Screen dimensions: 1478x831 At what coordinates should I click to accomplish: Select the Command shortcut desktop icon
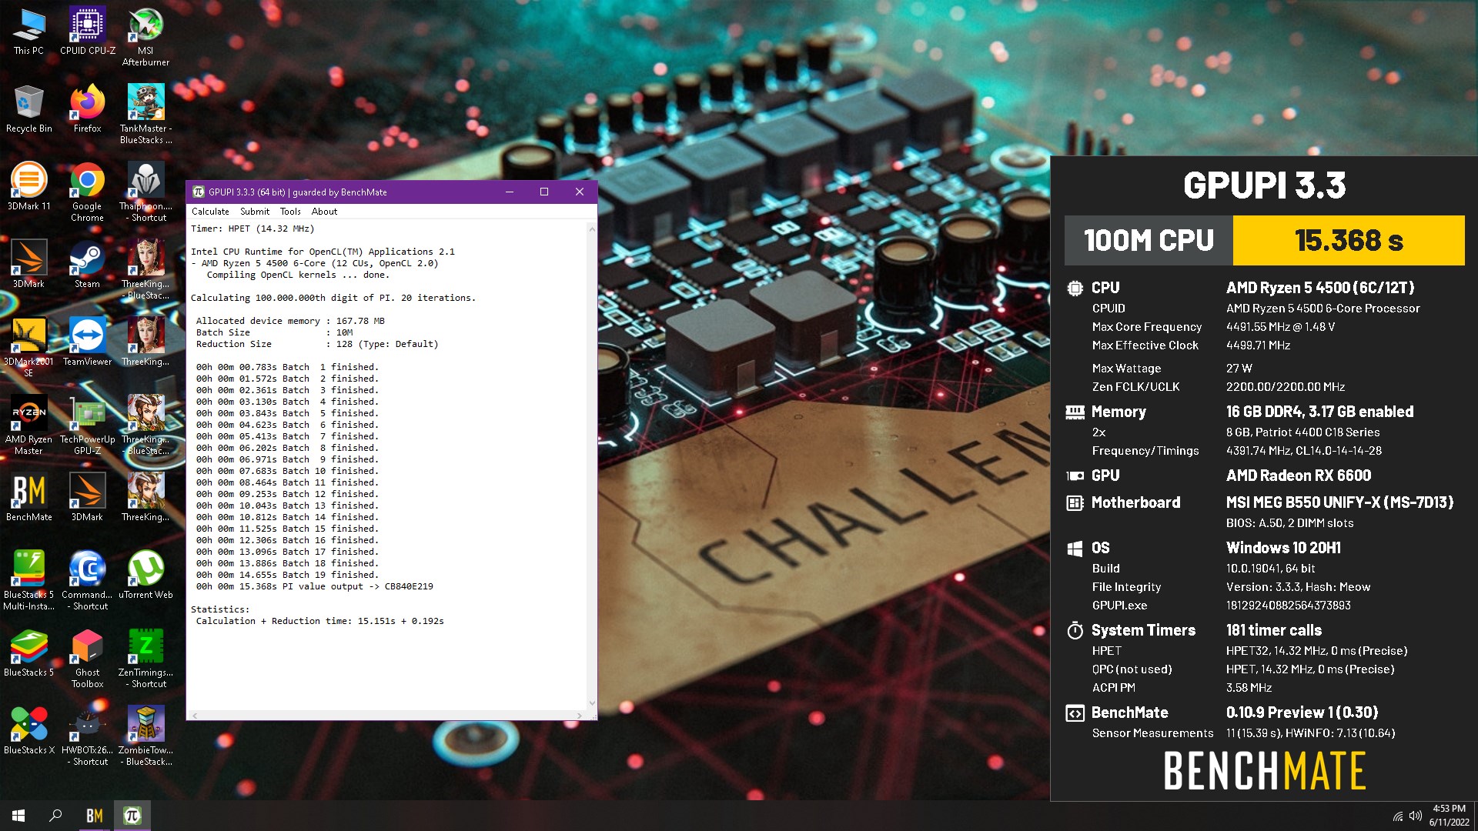point(88,580)
